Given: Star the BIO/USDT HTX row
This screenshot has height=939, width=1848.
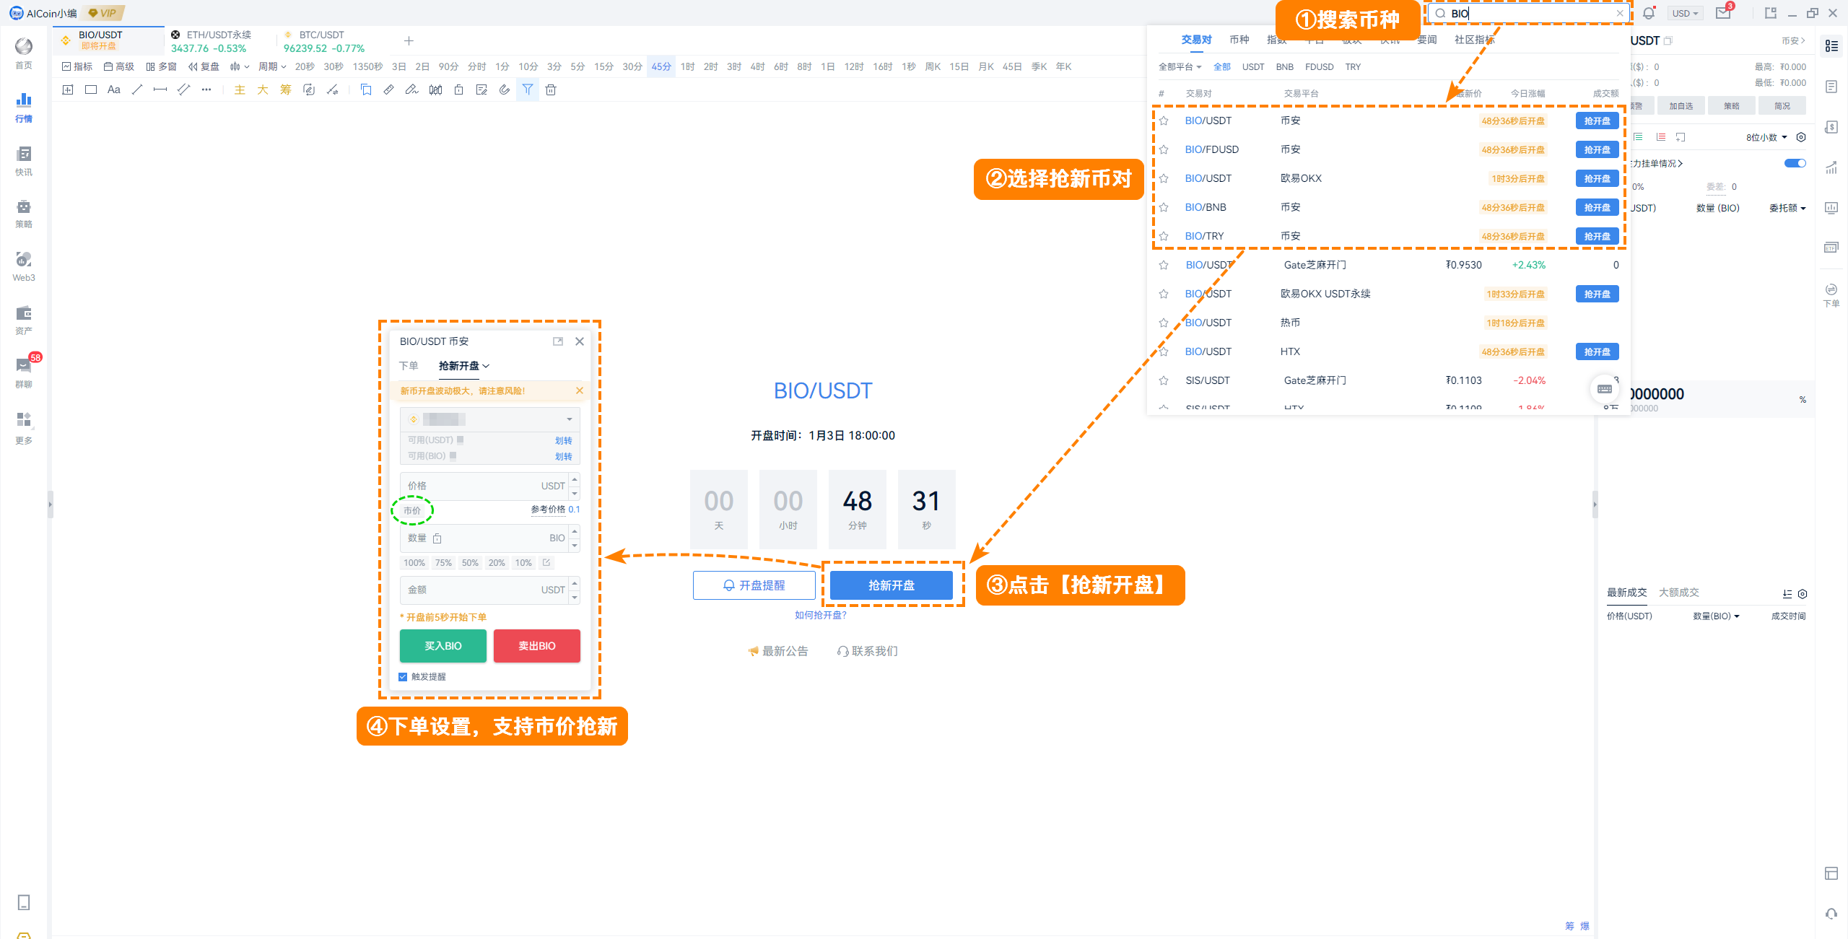Looking at the screenshot, I should coord(1164,351).
